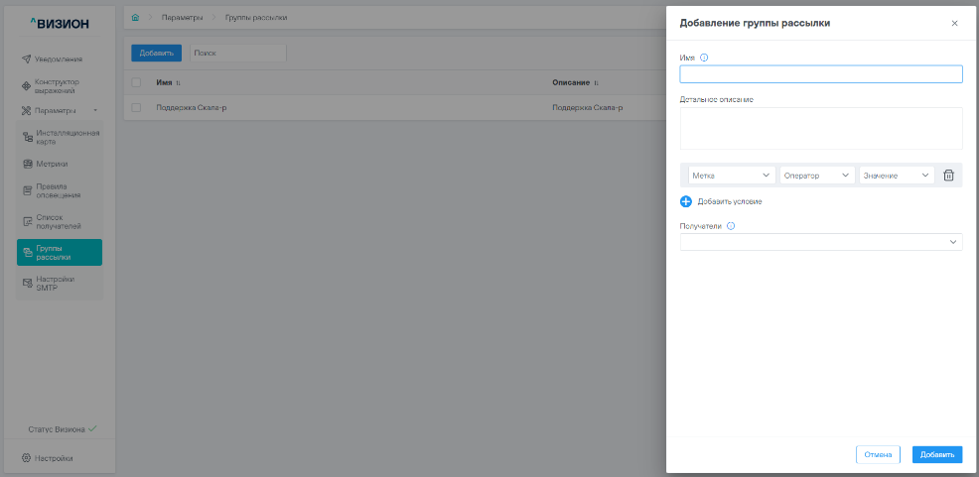Open Правила оповещения menu item
This screenshot has width=979, height=477.
click(x=60, y=190)
